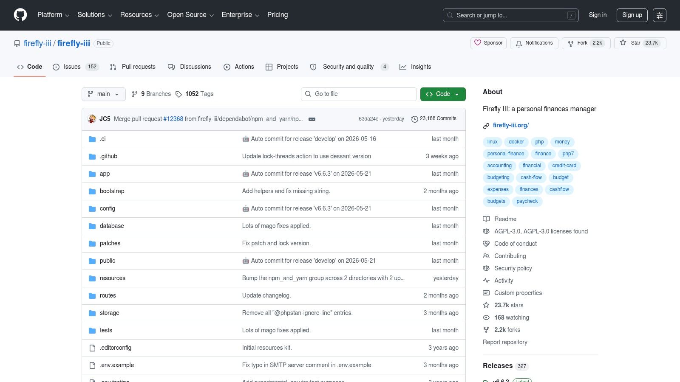The width and height of the screenshot is (680, 382).
Task: Open the commit history clock icon
Action: tap(415, 119)
